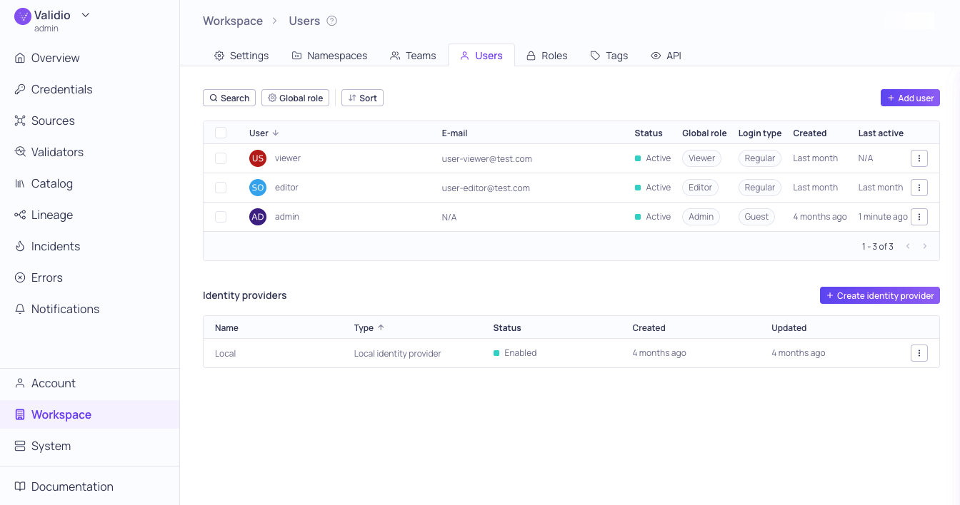The height and width of the screenshot is (505, 960).
Task: Click the '1 - 3 of 3' pagination text
Action: click(877, 247)
